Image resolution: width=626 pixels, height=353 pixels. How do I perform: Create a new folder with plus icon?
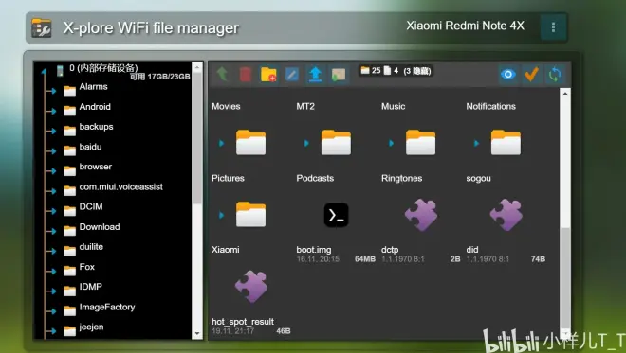click(x=268, y=75)
